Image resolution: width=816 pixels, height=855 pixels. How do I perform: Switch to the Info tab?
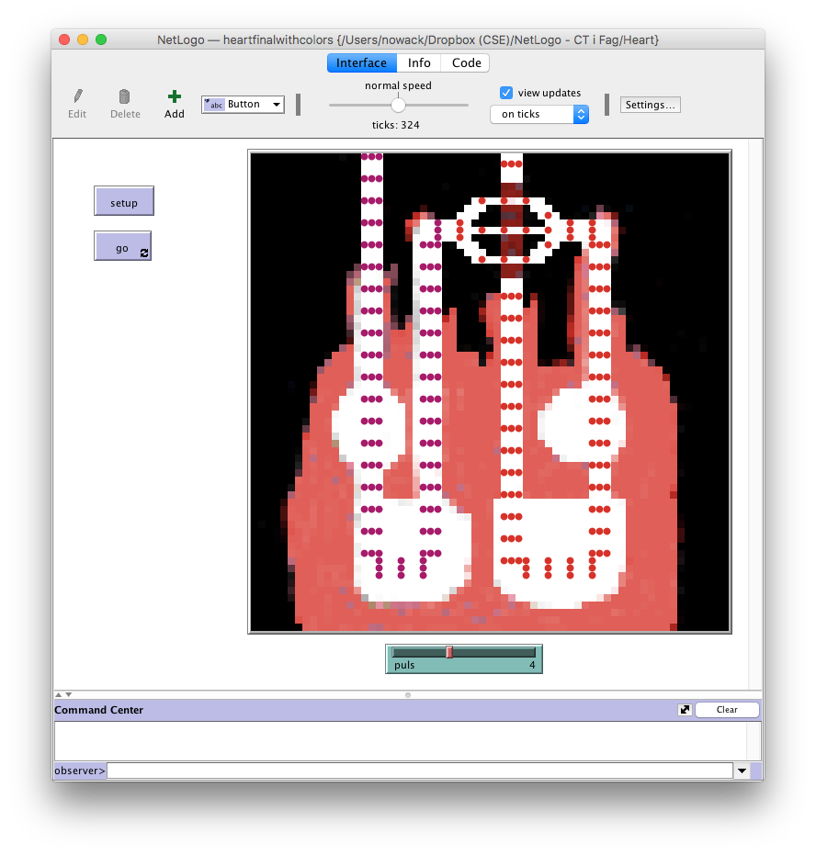point(419,63)
